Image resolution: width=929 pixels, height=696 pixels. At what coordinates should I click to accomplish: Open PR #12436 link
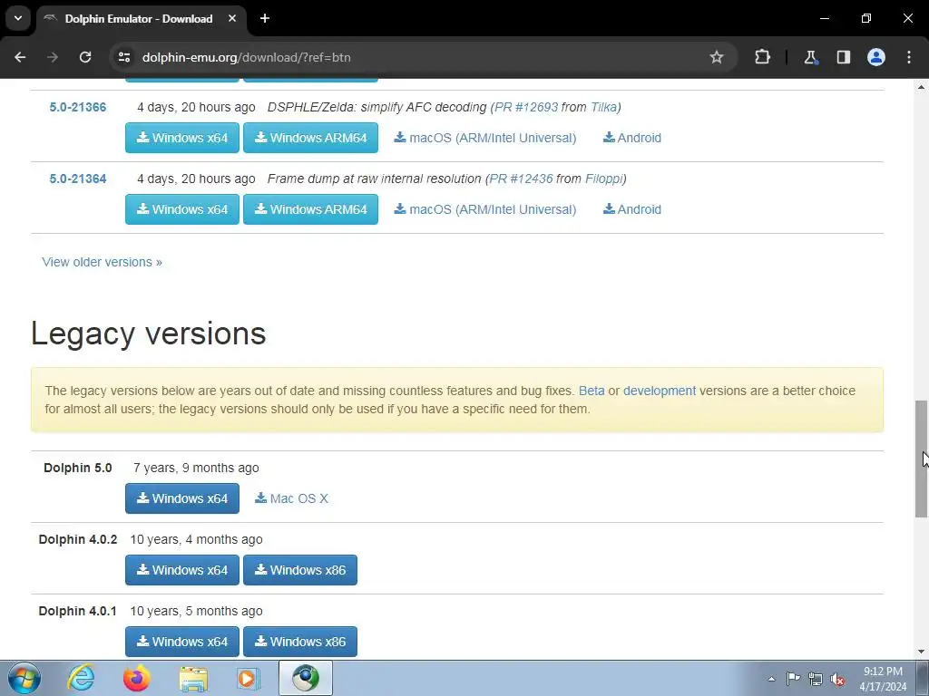point(521,179)
